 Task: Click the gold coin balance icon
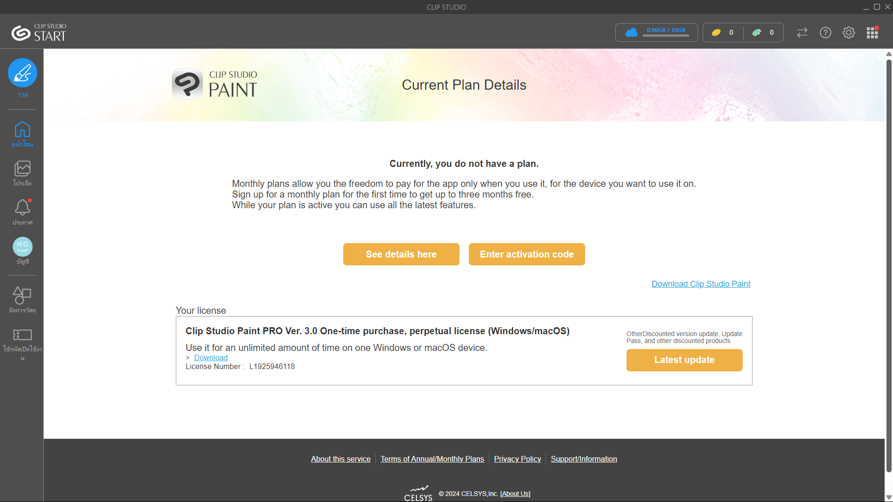click(x=716, y=33)
